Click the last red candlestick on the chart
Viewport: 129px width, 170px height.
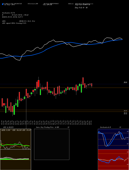click(92, 85)
